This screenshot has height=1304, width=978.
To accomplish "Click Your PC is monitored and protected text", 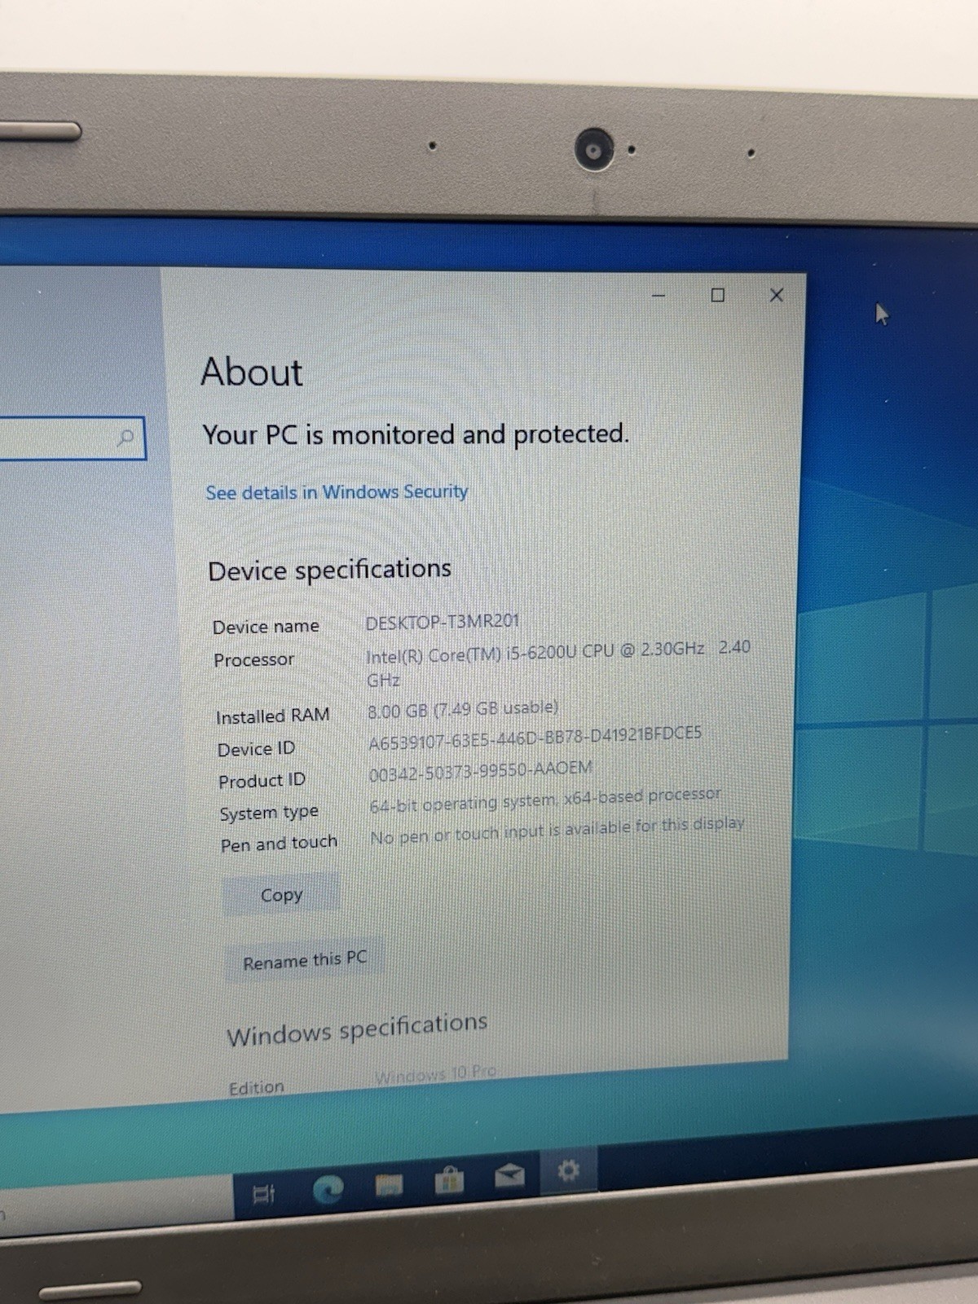I will [416, 434].
